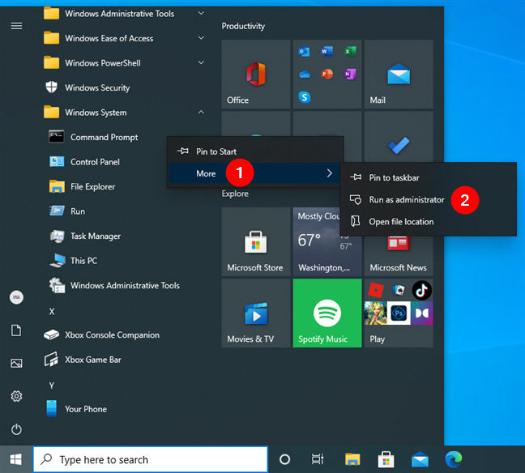Open the Office tile
This screenshot has width=525, height=473.
pos(256,75)
